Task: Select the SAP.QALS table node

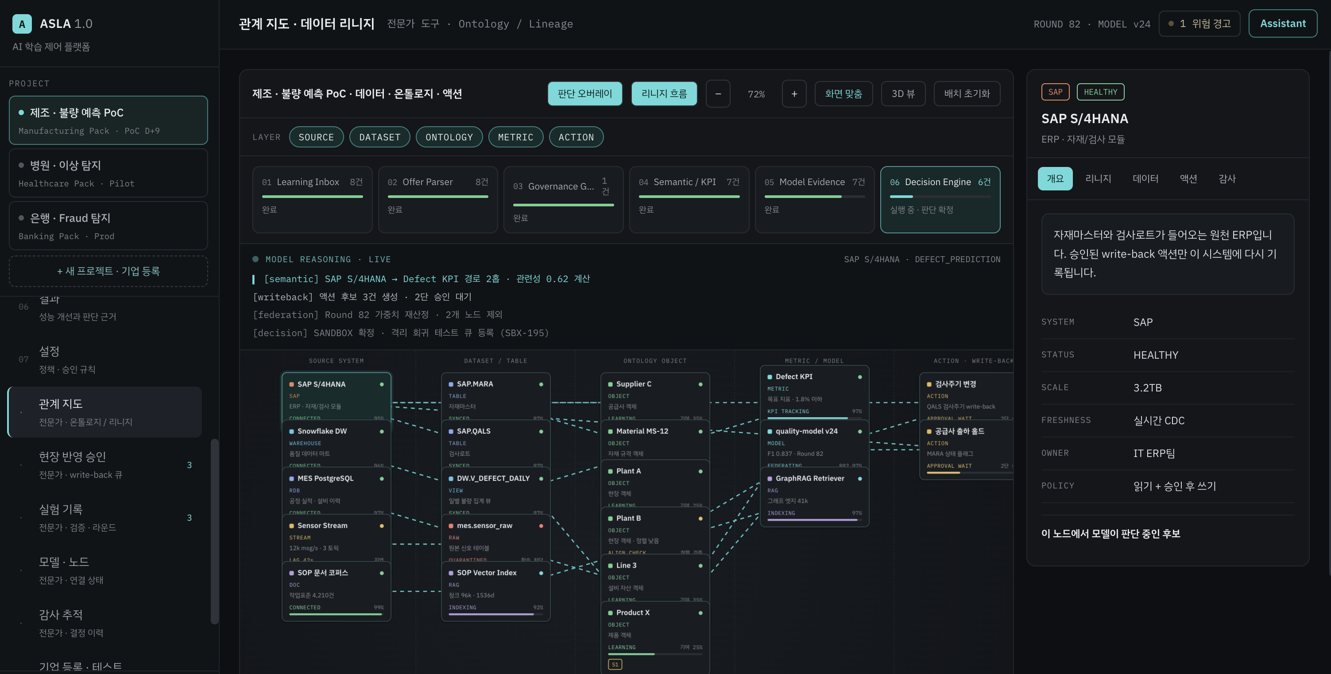Action: pyautogui.click(x=495, y=443)
